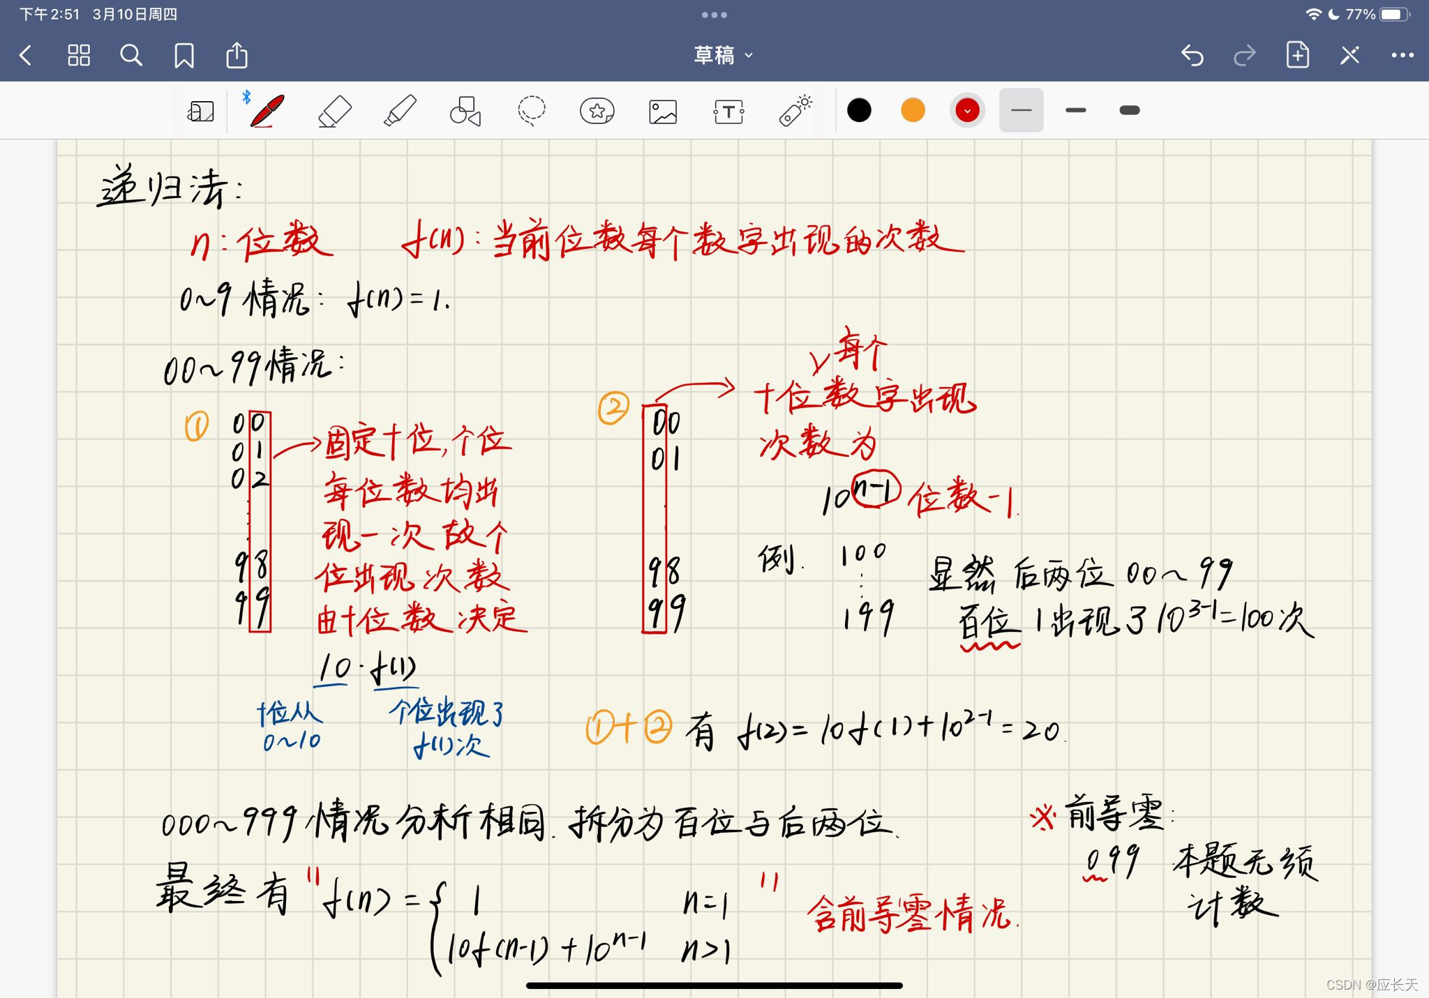Choose the thinnest stroke width
This screenshot has width=1429, height=998.
tap(1021, 110)
